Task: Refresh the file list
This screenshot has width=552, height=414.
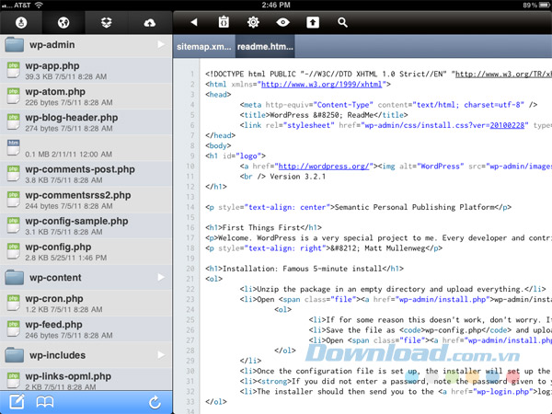Action: pos(155,402)
